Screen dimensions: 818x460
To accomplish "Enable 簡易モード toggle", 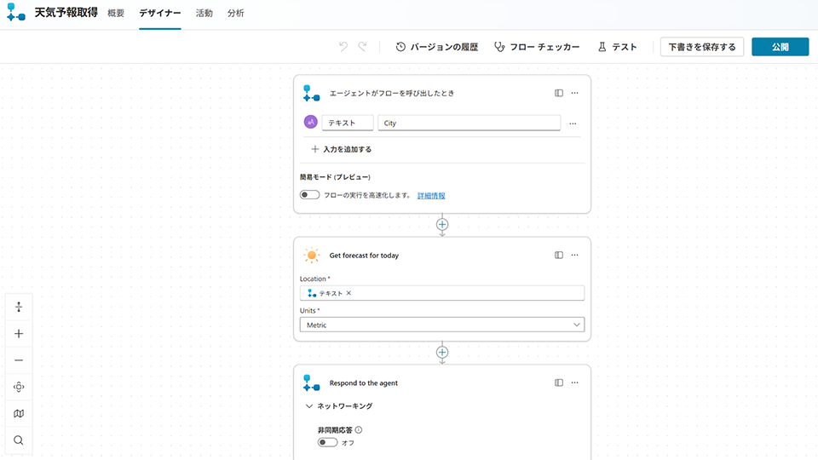I will (x=309, y=195).
